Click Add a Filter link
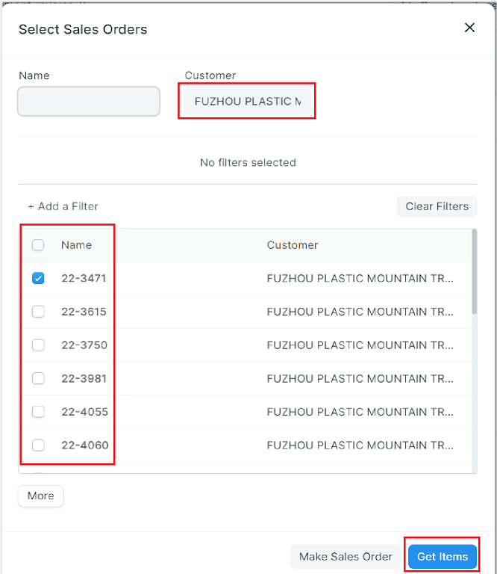Viewport: 497px width, 574px height. 63,206
